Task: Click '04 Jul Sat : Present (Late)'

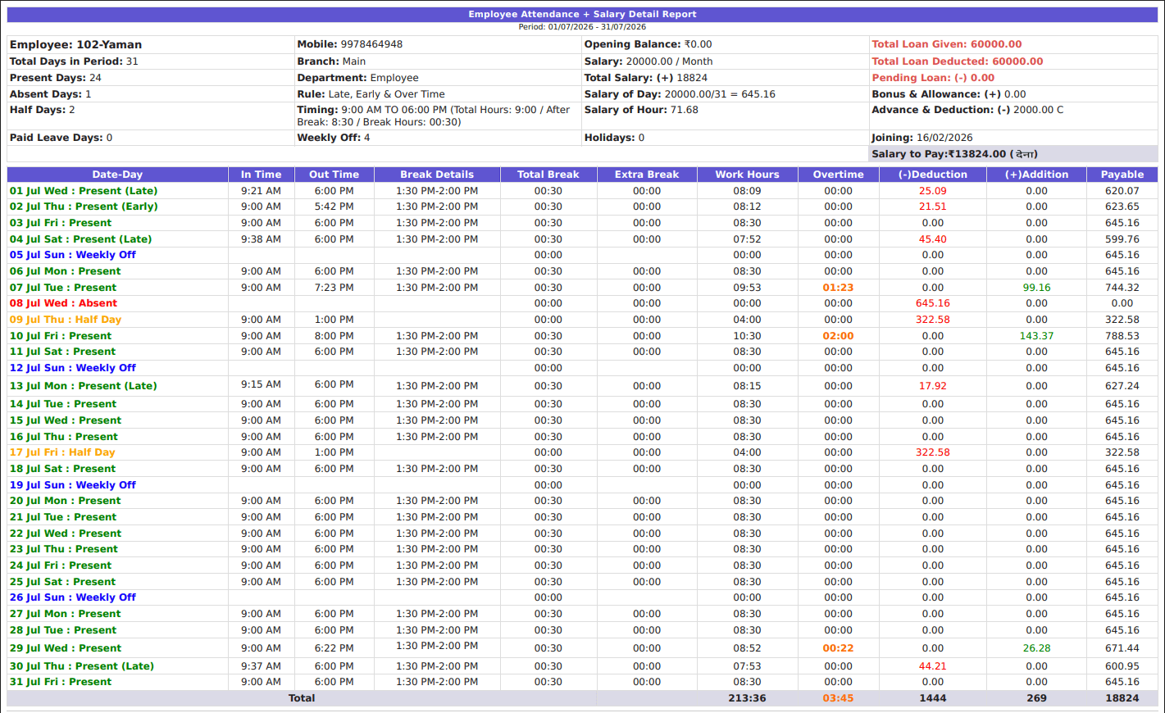Action: tap(80, 239)
